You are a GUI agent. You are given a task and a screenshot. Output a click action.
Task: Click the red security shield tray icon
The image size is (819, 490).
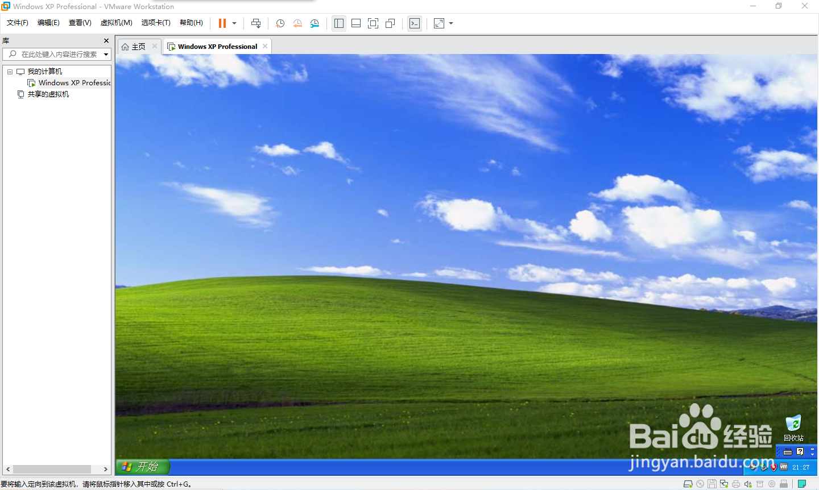pos(773,467)
